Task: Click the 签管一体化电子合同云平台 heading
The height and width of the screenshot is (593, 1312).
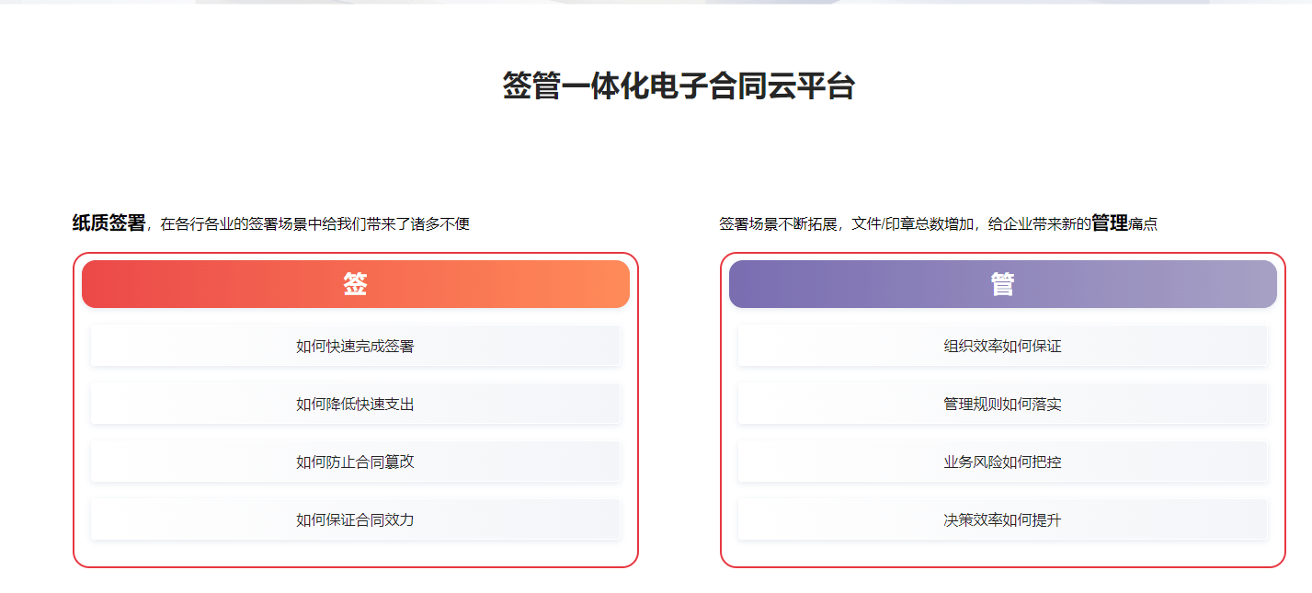Action: 679,86
